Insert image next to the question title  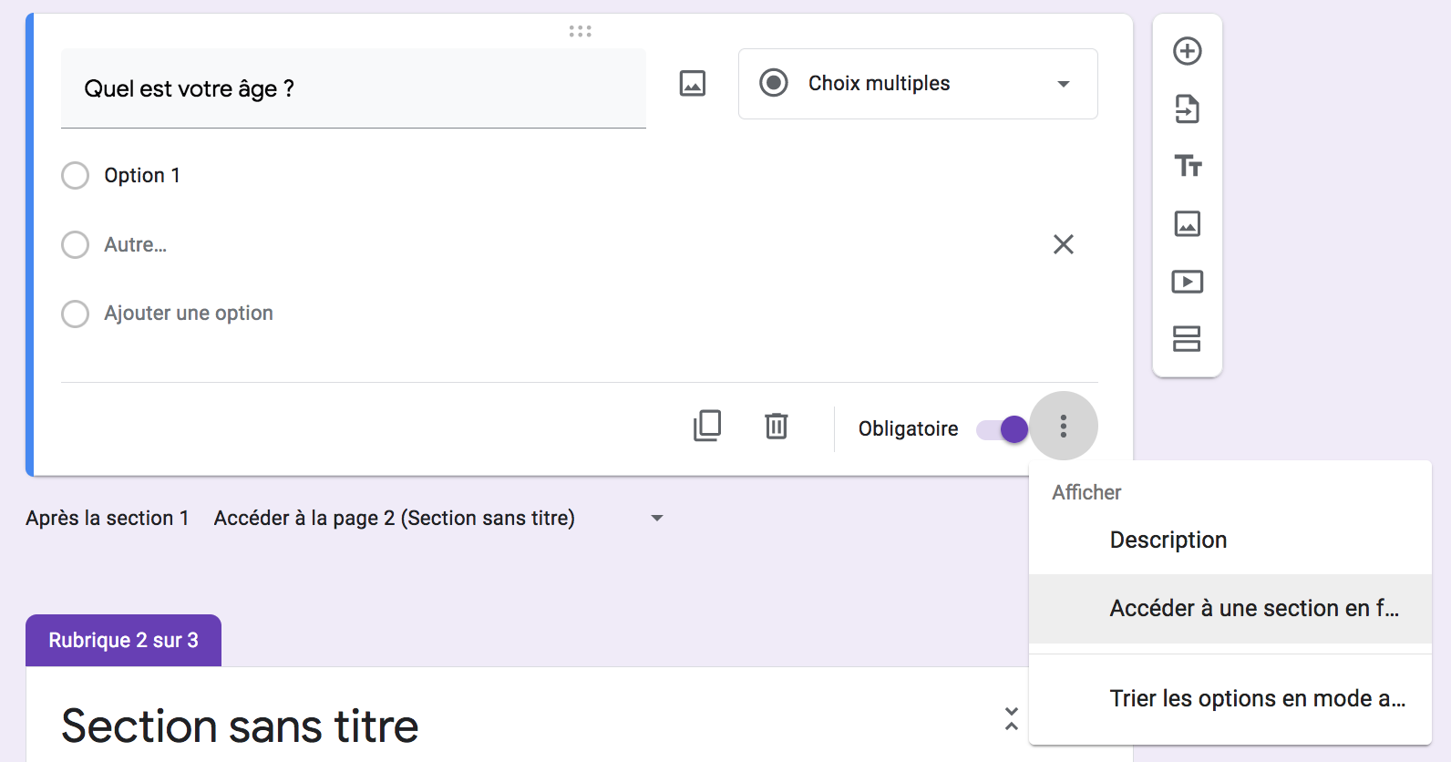pyautogui.click(x=693, y=84)
